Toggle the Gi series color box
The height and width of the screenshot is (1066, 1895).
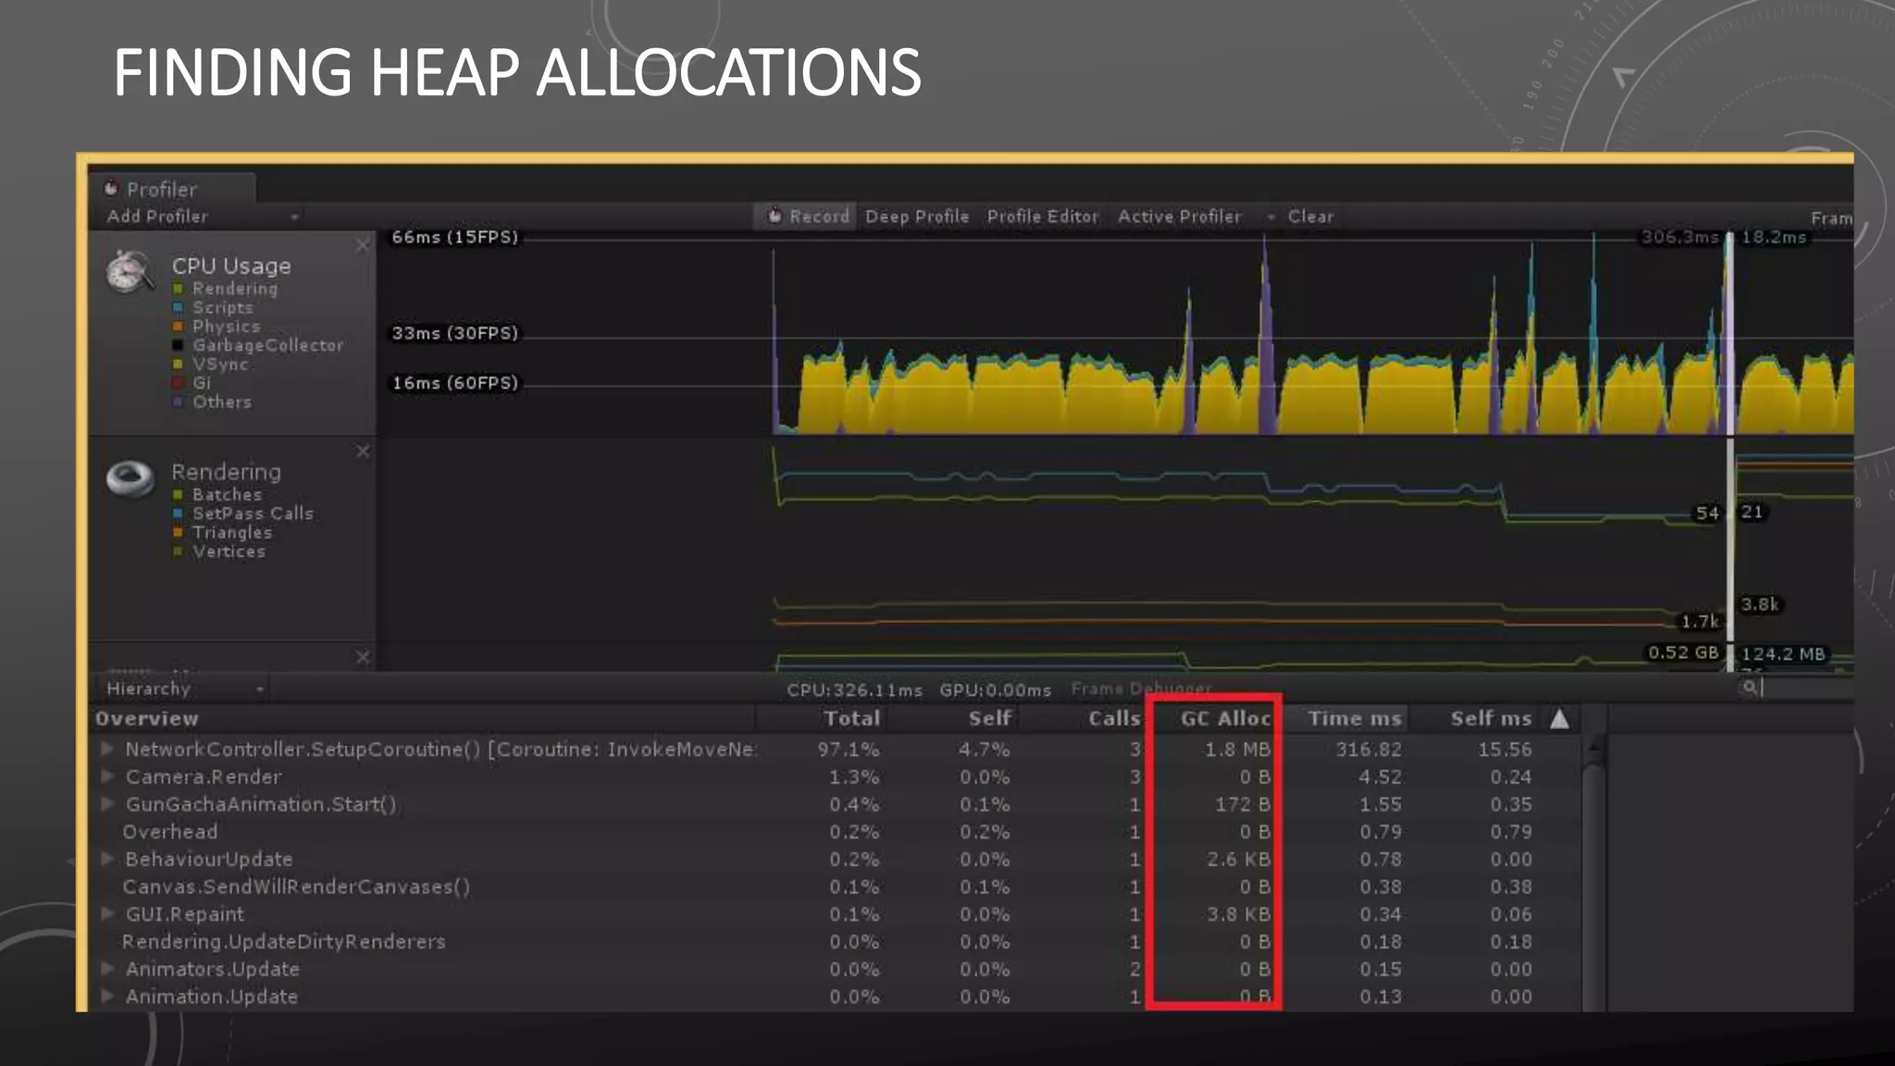(x=178, y=383)
